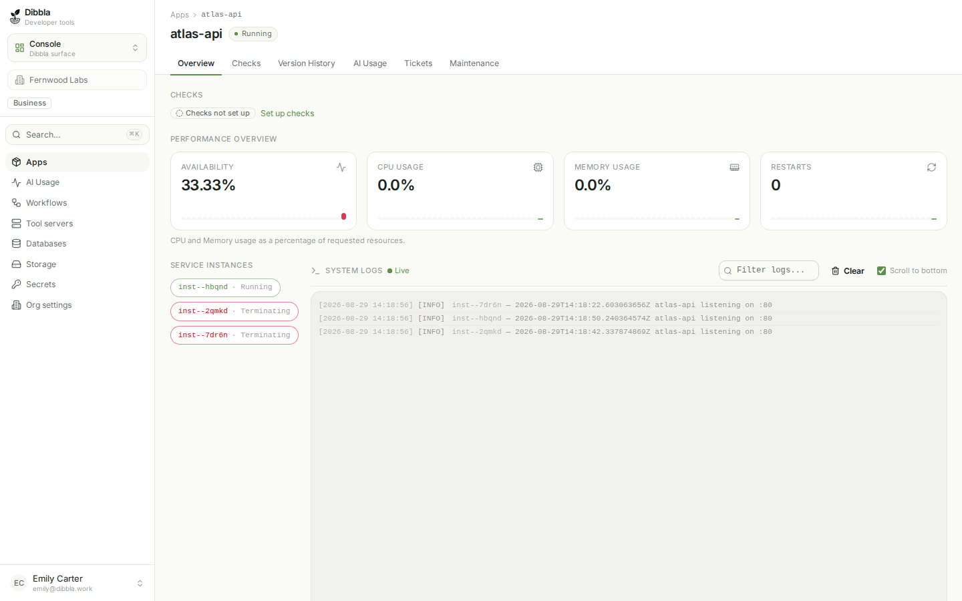Image resolution: width=962 pixels, height=601 pixels.
Task: Click the Workflows icon in sidebar
Action: [17, 203]
